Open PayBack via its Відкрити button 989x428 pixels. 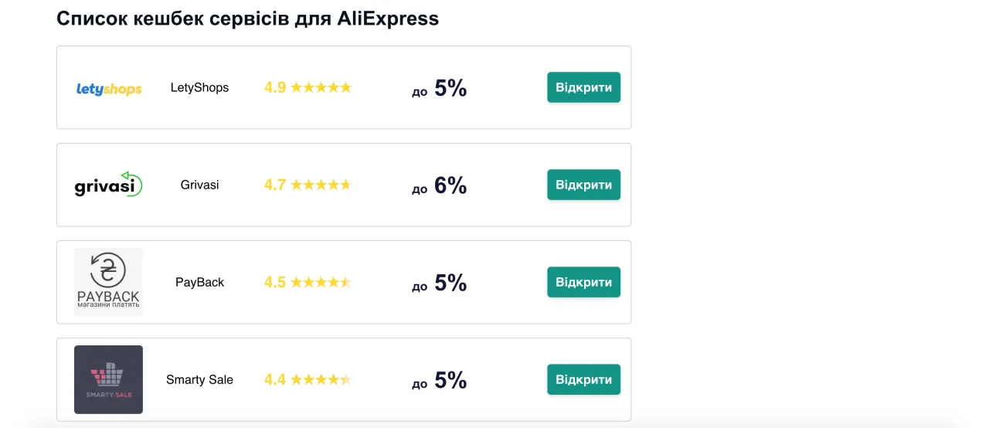coord(583,282)
